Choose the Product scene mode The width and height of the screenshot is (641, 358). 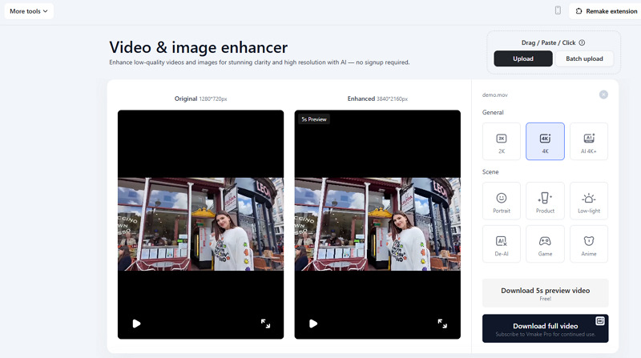point(545,201)
